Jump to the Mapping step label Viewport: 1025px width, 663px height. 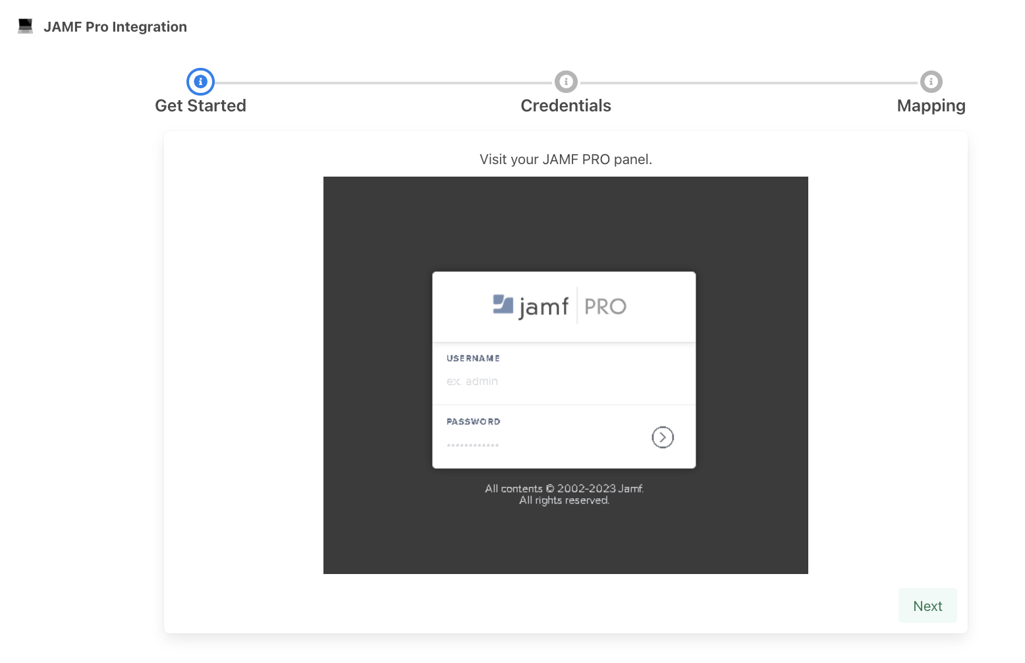click(x=931, y=106)
